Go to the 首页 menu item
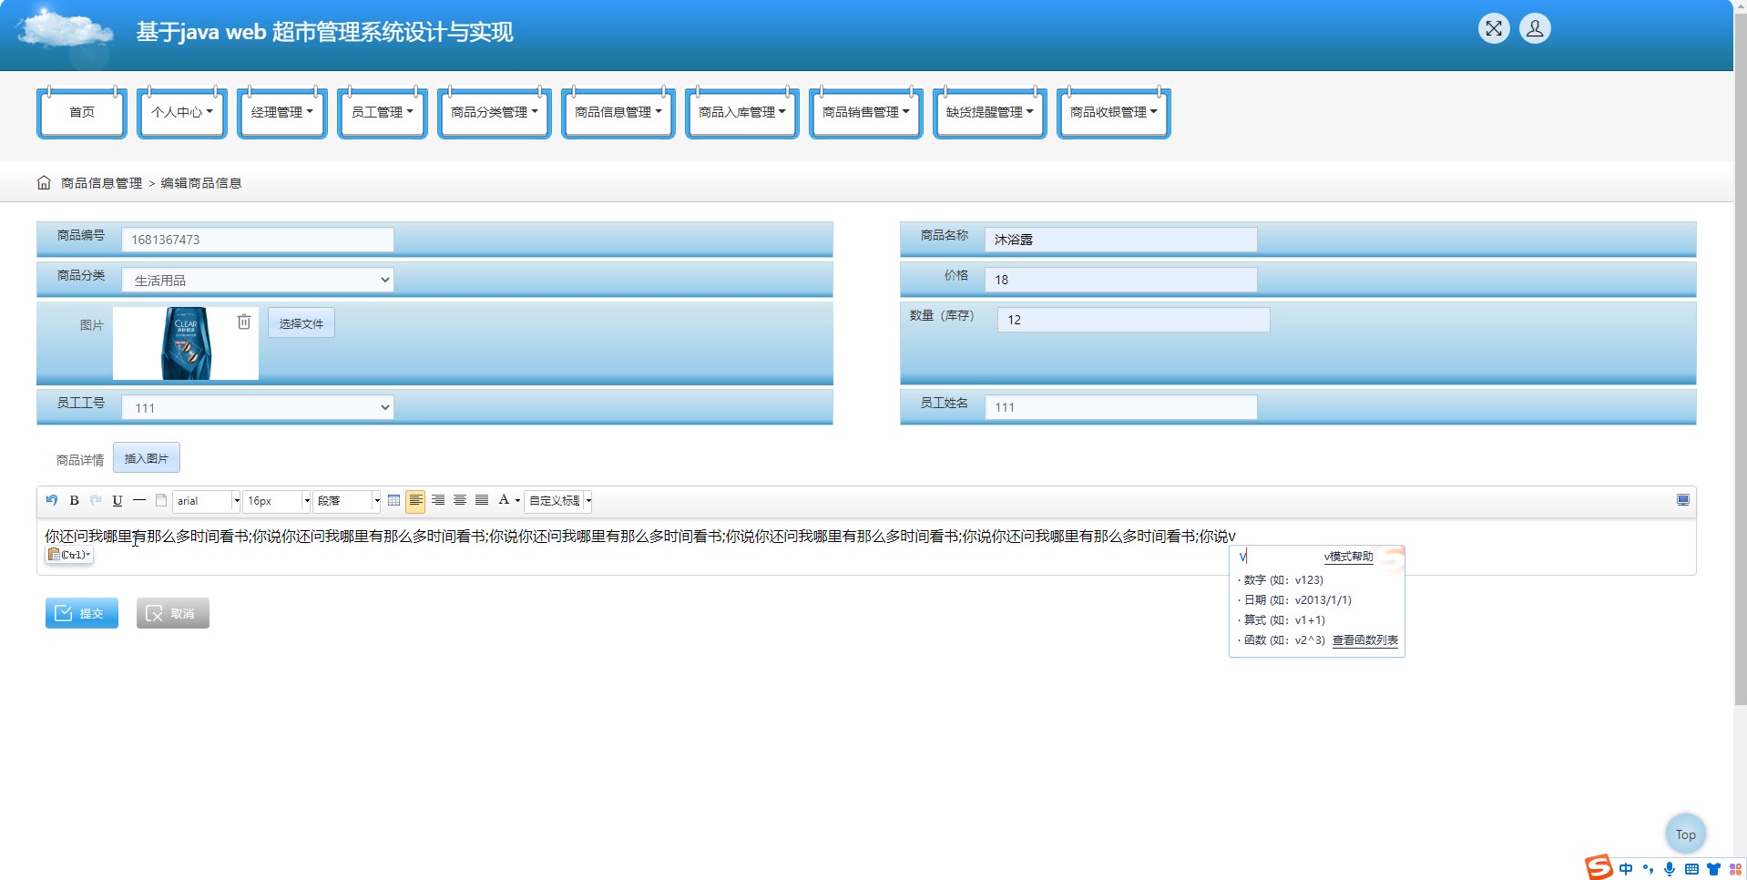The width and height of the screenshot is (1747, 880). pyautogui.click(x=82, y=112)
